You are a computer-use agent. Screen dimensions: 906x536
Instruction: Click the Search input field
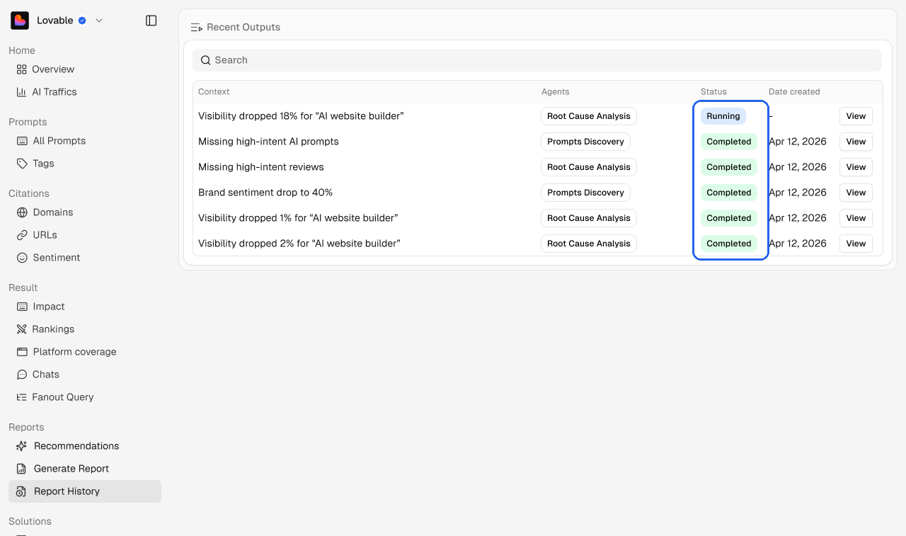point(537,60)
